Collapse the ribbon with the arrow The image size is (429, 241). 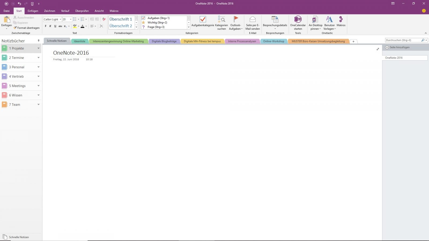[426, 33]
